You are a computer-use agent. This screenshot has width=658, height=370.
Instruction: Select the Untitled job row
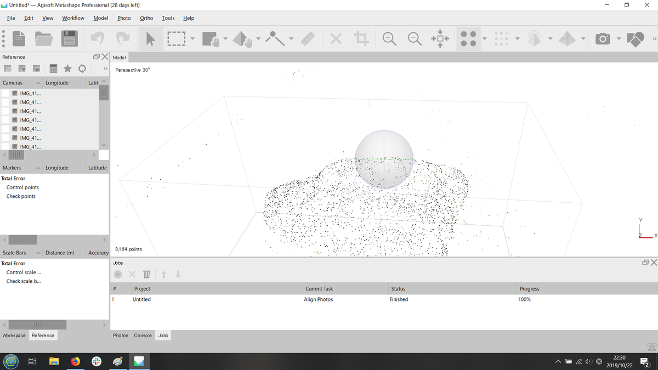point(384,299)
